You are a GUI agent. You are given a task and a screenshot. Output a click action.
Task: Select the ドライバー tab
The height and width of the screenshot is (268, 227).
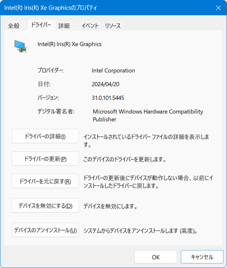[x=41, y=25]
